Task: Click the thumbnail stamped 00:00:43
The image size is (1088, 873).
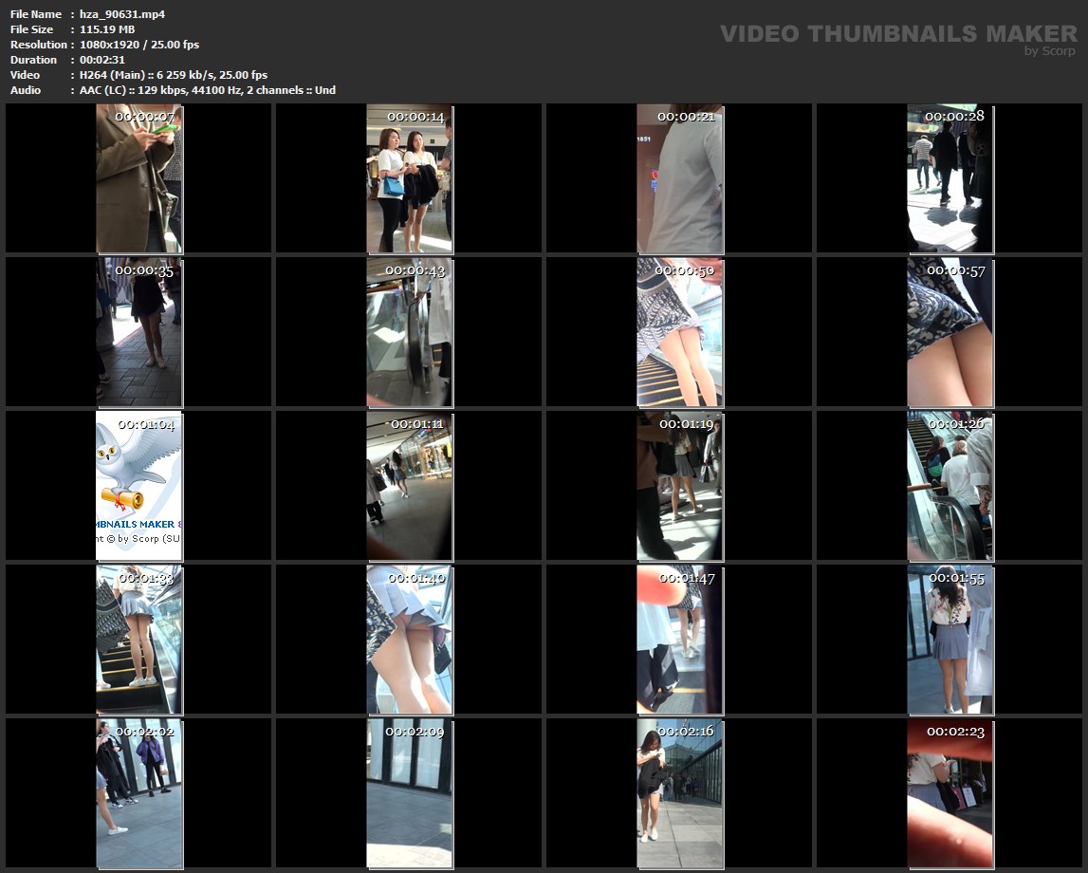Action: click(410, 332)
